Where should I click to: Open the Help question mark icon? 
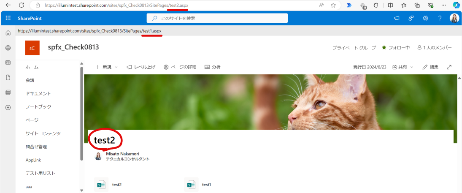[x=440, y=18]
